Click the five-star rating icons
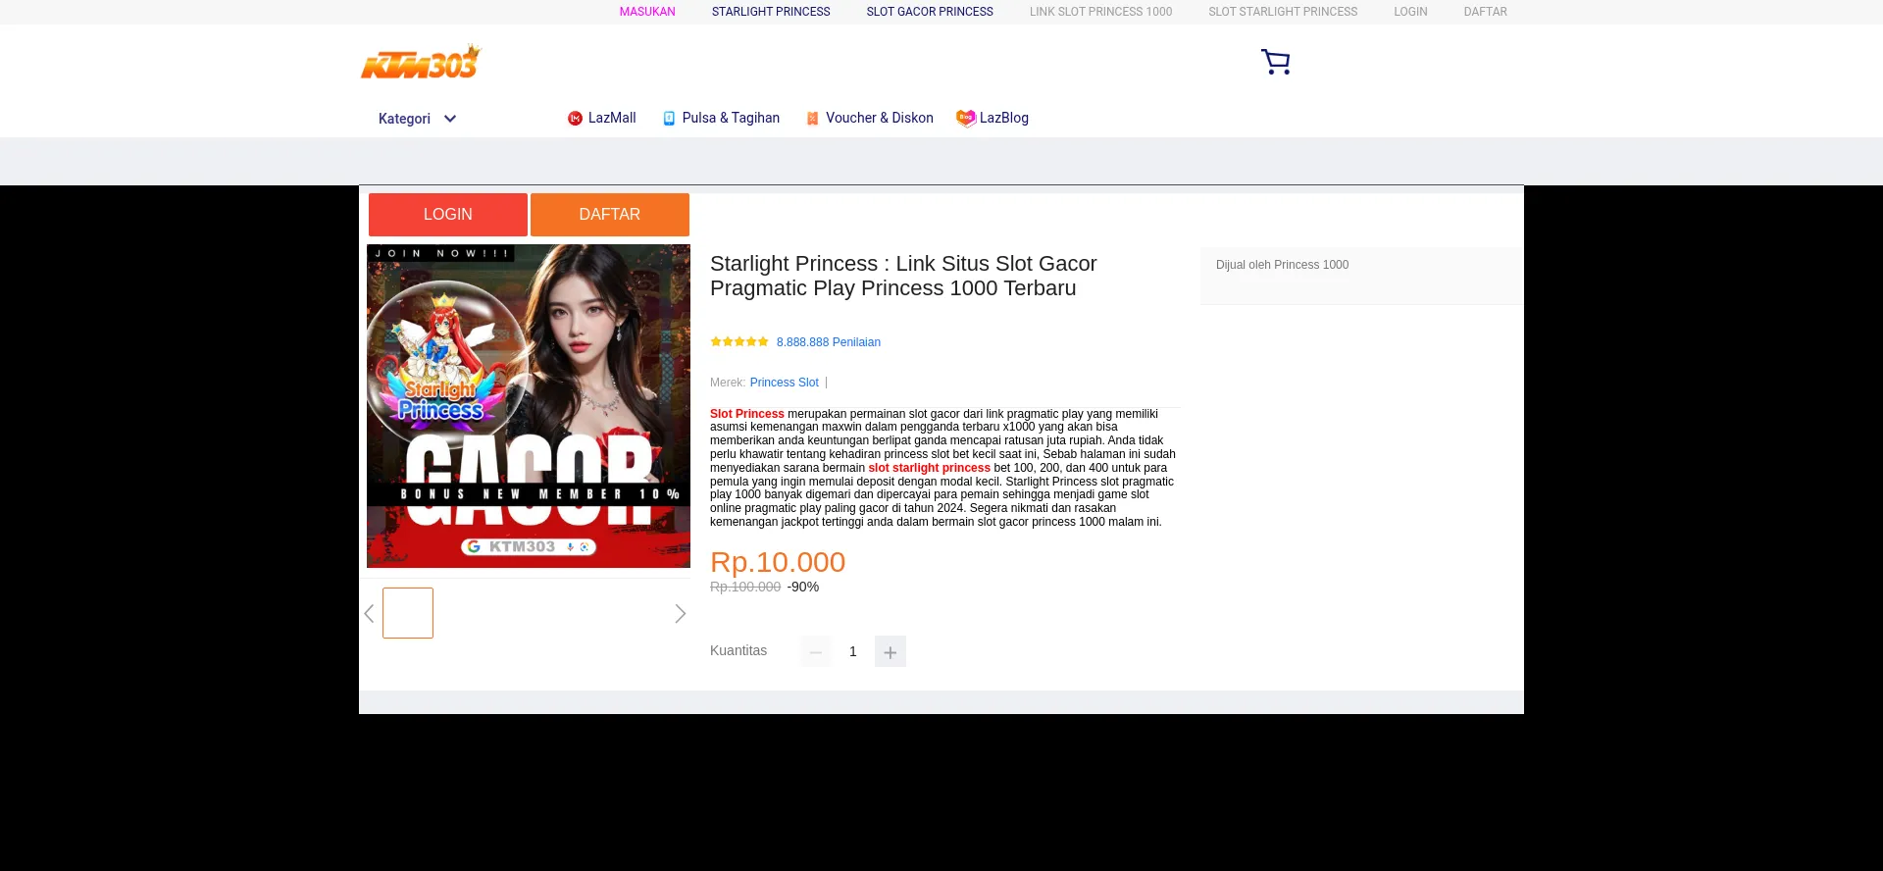 [x=738, y=342]
